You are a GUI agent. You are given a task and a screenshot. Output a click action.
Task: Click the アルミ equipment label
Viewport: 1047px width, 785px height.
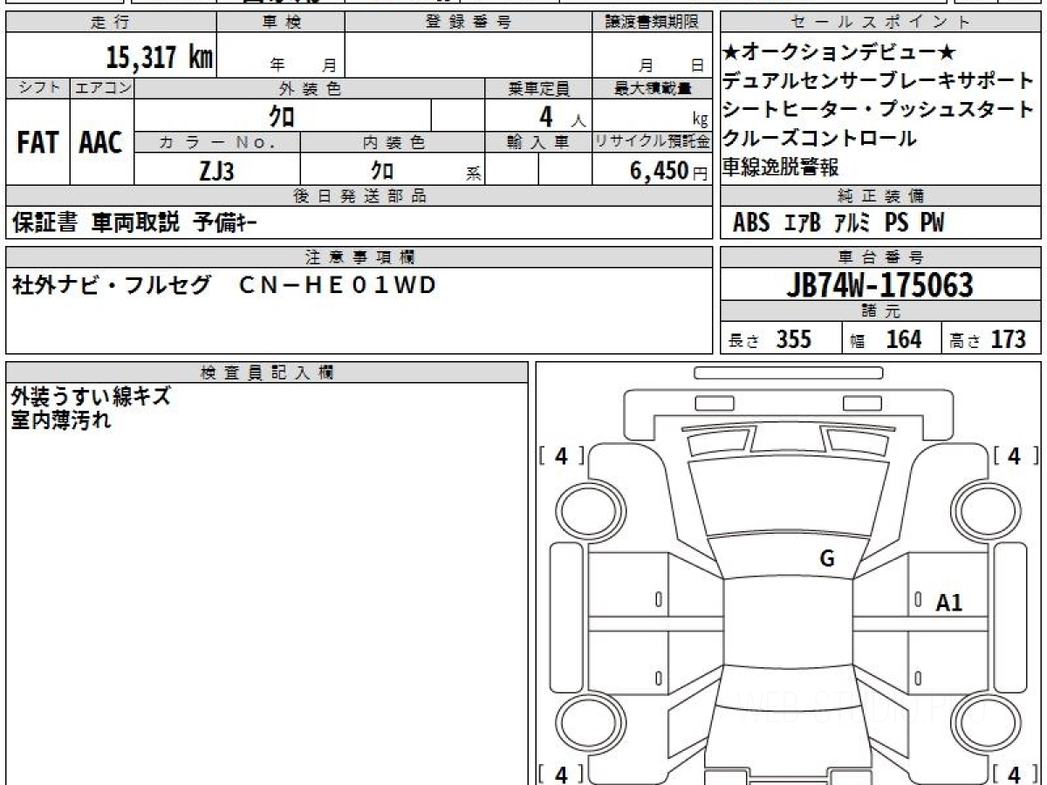tap(852, 223)
